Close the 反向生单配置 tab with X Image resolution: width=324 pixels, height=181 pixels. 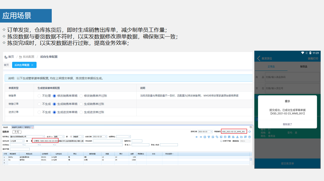click(x=32, y=65)
